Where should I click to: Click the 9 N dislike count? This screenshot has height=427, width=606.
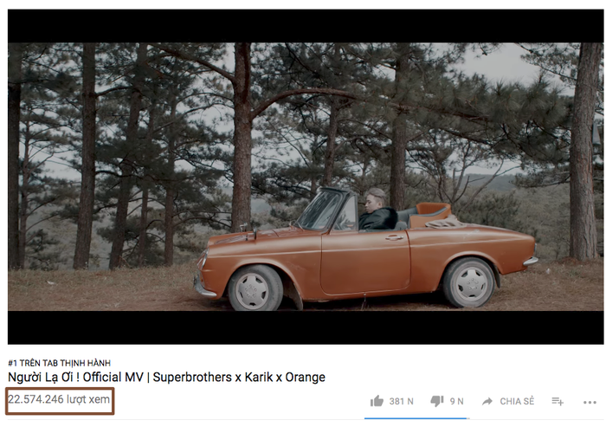pyautogui.click(x=456, y=402)
